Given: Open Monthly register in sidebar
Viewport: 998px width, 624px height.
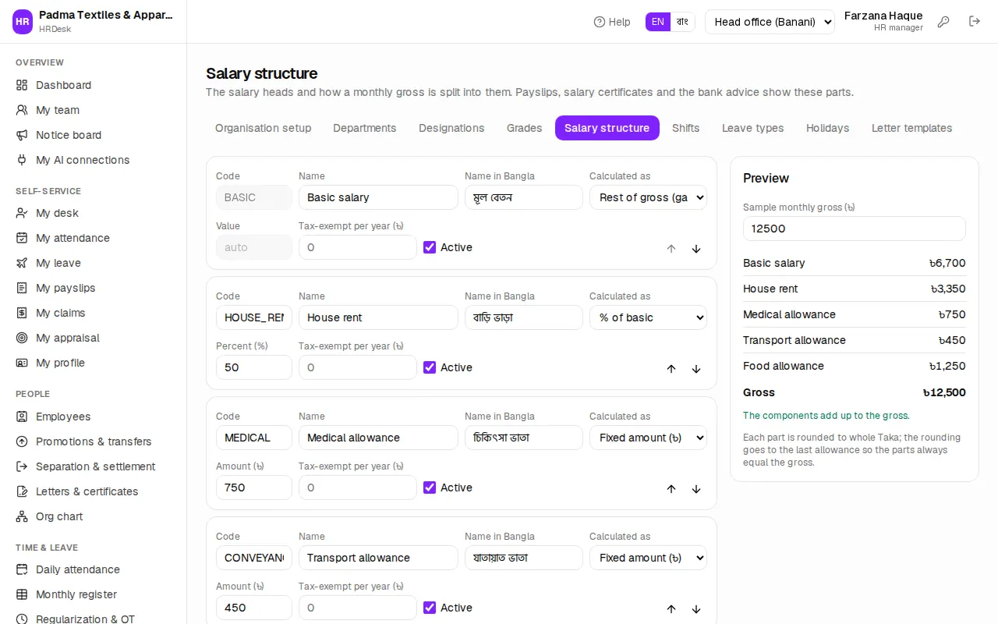Looking at the screenshot, I should (x=94, y=594).
